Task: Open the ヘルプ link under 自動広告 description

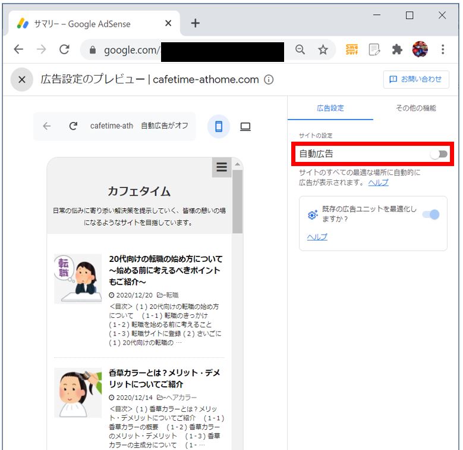Action: click(x=378, y=183)
